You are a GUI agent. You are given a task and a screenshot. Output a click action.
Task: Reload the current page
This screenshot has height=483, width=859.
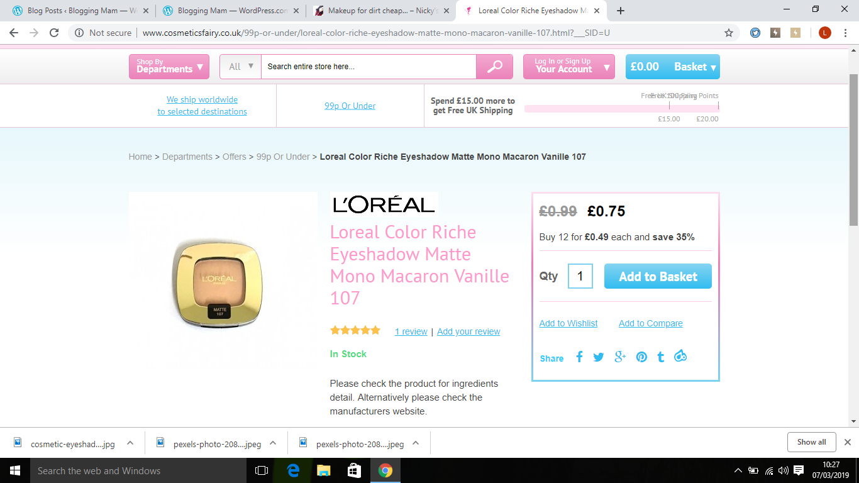tap(54, 33)
